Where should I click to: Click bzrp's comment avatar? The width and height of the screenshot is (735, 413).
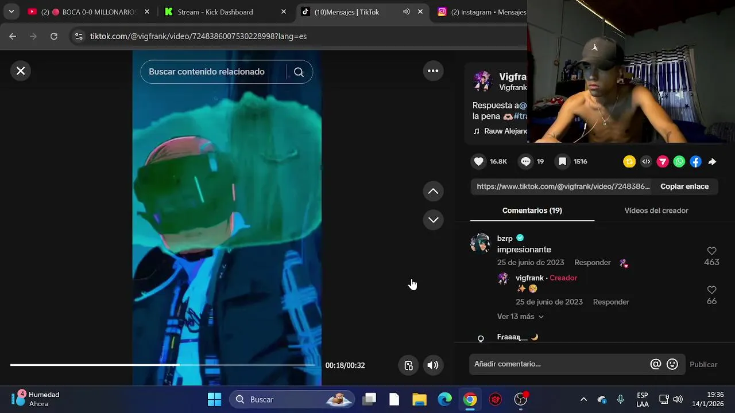(x=481, y=243)
